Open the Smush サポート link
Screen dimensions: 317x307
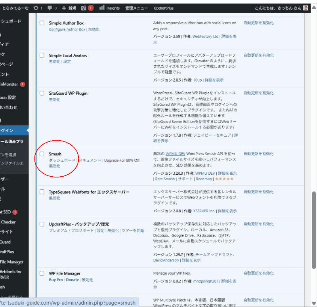coord(185,179)
